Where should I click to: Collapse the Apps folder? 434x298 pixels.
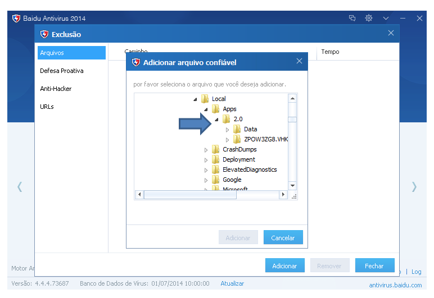pos(206,109)
